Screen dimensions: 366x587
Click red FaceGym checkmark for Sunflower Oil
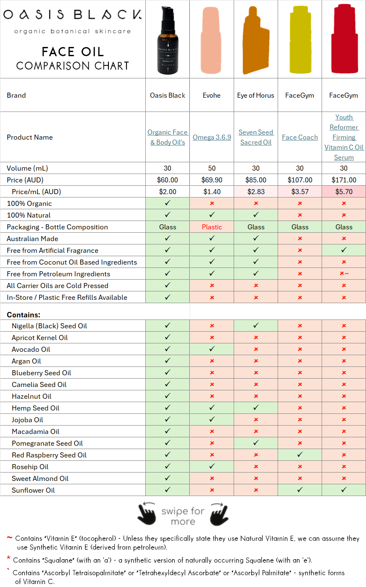(344, 490)
